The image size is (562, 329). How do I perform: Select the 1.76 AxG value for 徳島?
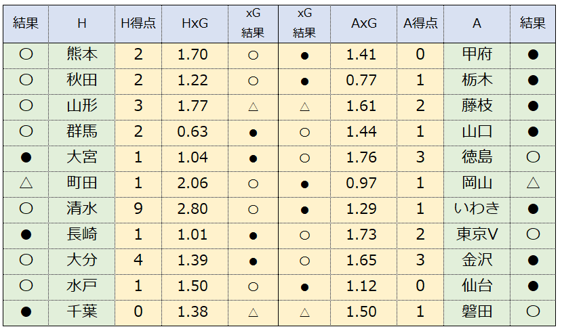(x=361, y=158)
